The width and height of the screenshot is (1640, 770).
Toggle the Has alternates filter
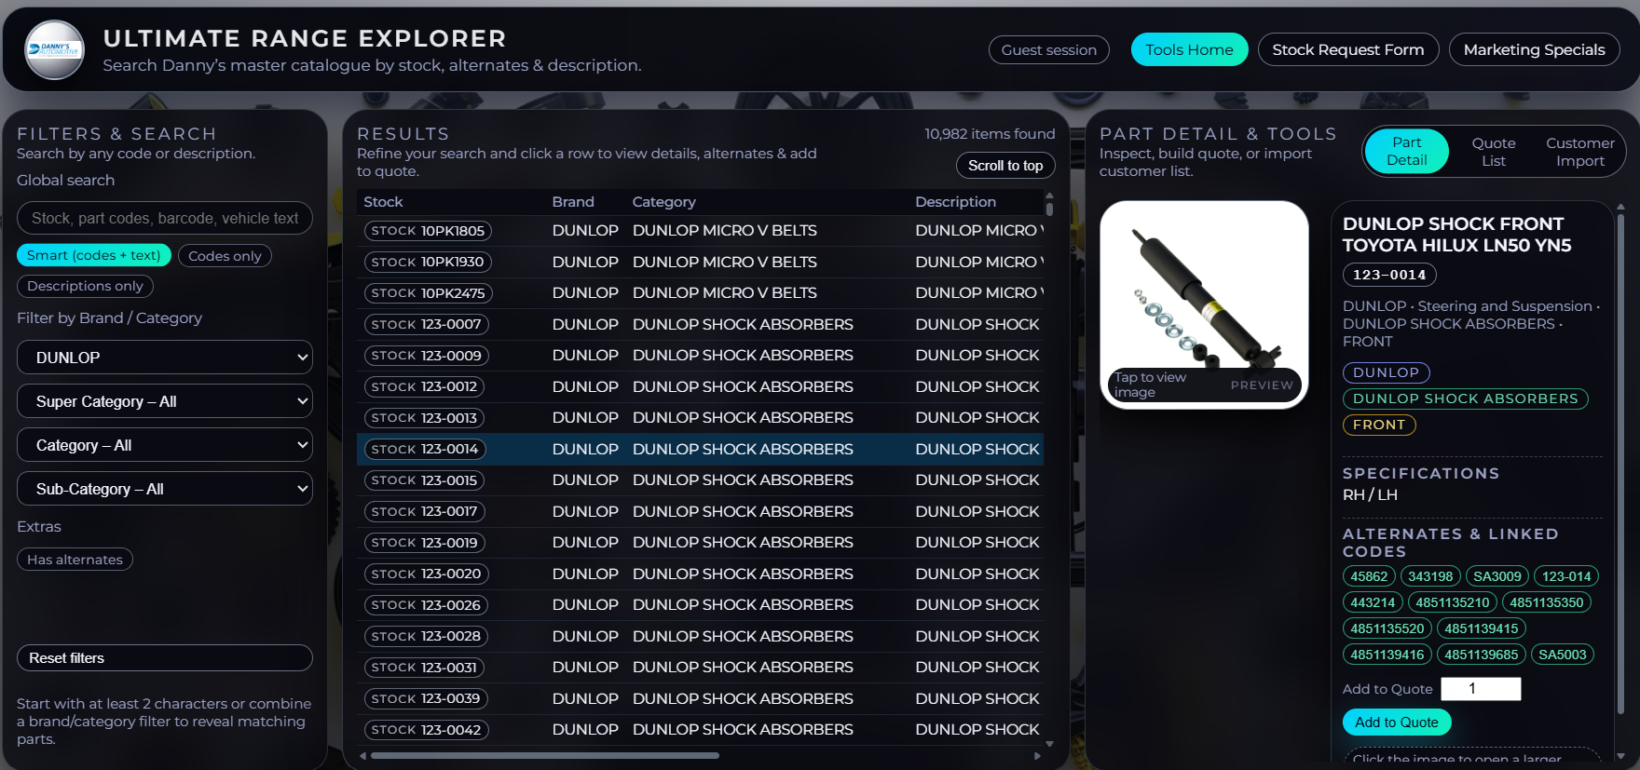[75, 560]
